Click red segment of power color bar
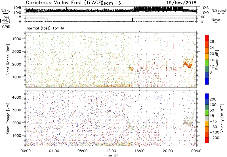Viewport: 227px width, 157px height. coord(207,38)
